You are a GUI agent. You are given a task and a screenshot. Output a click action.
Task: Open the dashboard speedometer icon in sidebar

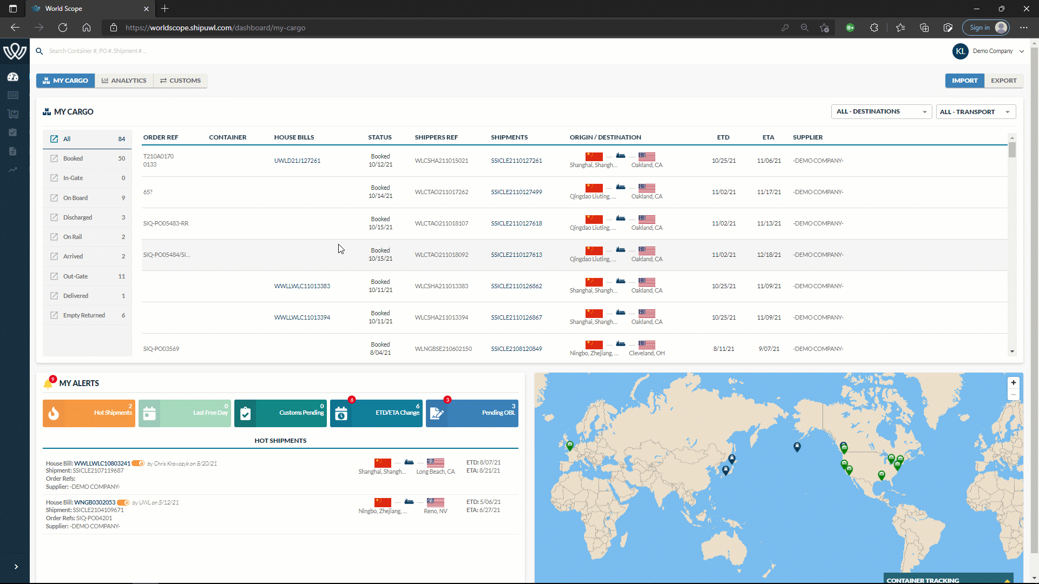click(12, 77)
